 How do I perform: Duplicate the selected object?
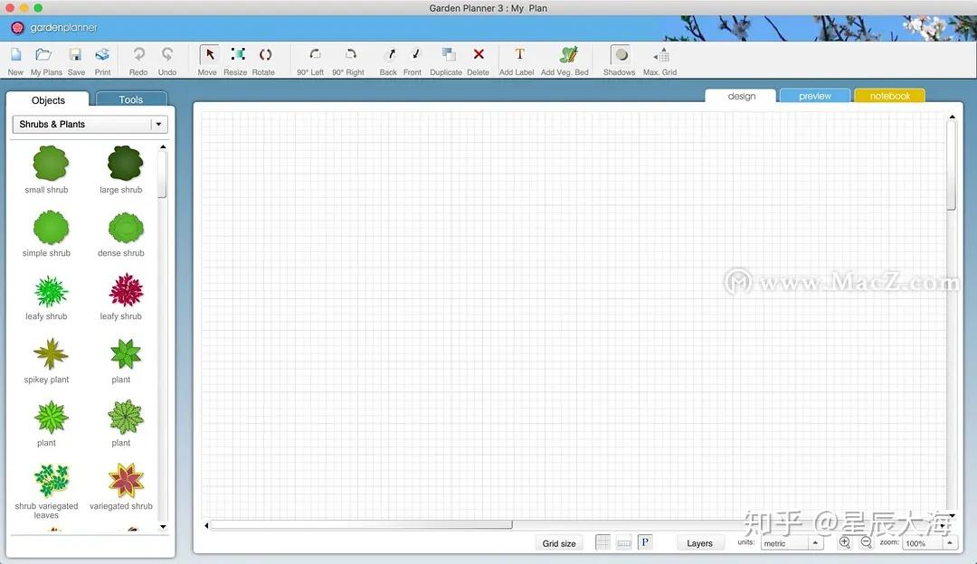(446, 57)
